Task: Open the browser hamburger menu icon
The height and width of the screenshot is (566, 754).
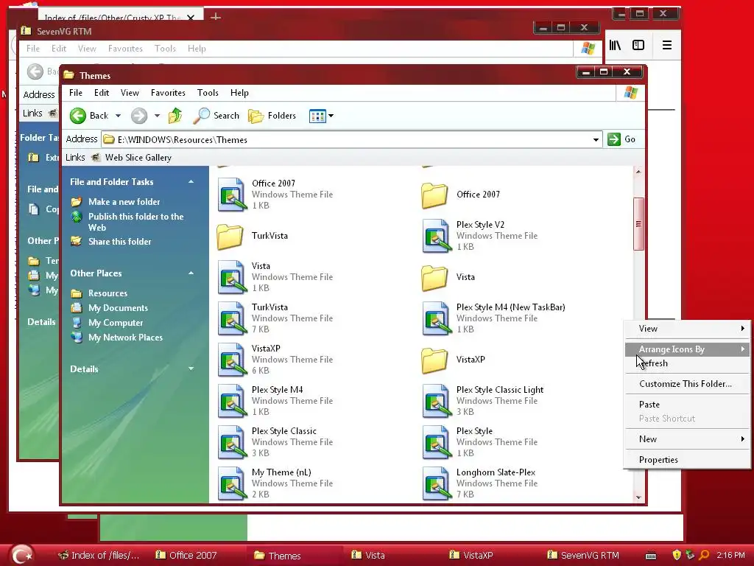Action: [x=667, y=45]
